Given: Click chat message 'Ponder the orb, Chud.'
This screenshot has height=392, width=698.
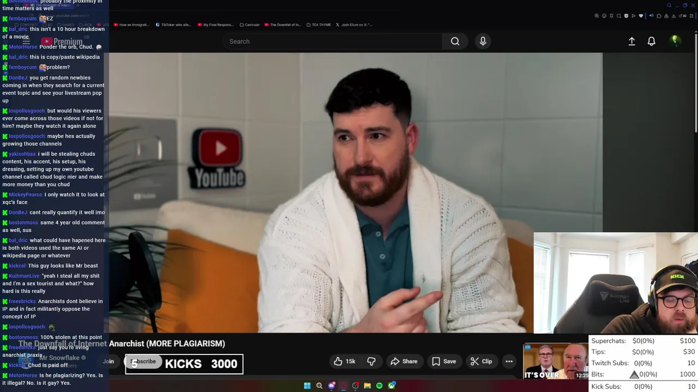Looking at the screenshot, I should [67, 47].
